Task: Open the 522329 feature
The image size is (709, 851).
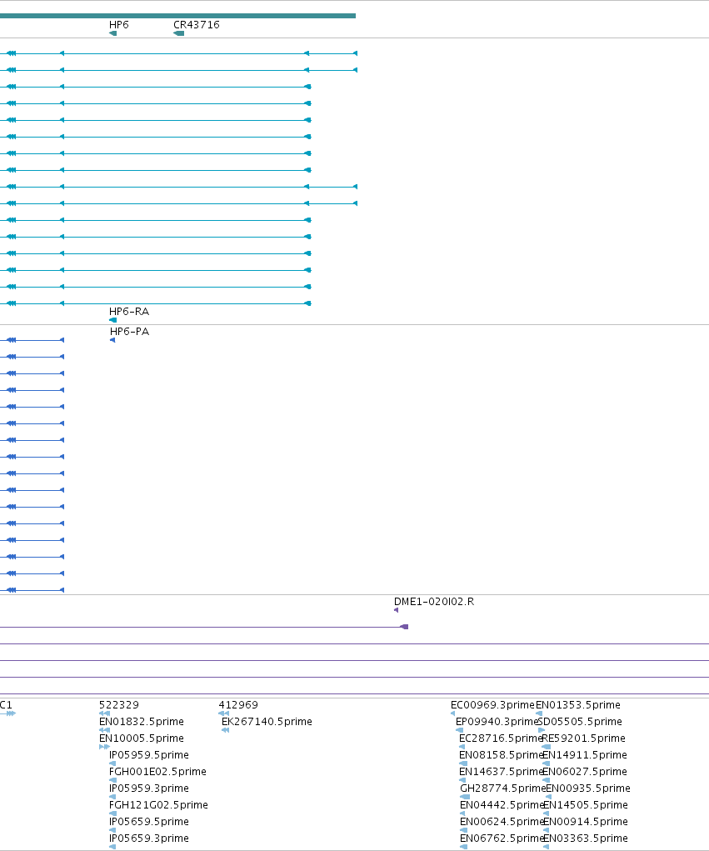Action: [x=119, y=705]
